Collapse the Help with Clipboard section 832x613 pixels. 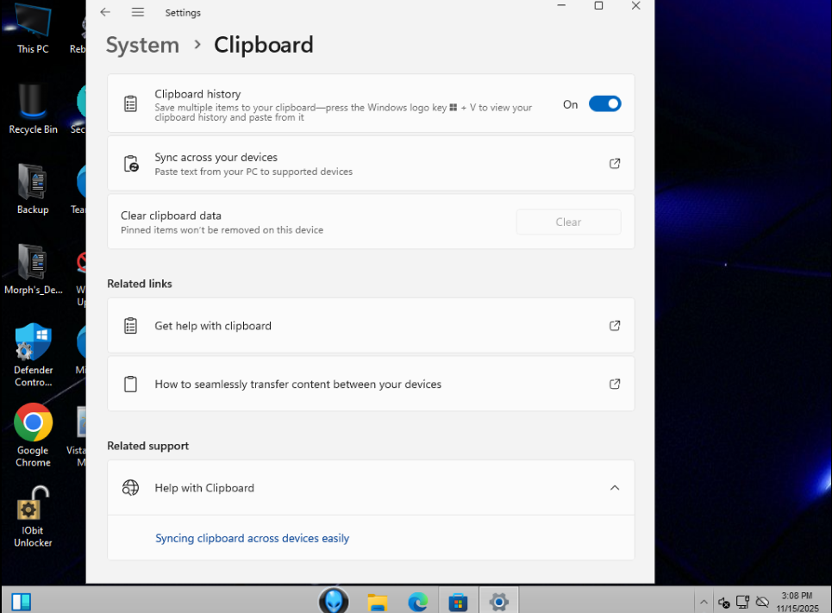[614, 488]
